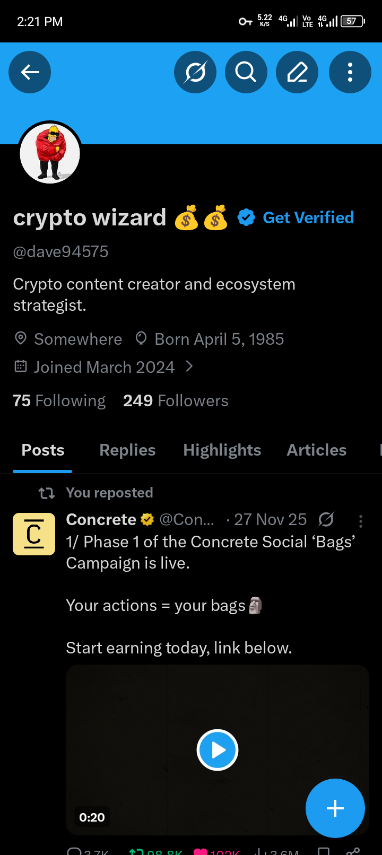The image size is (382, 855).
Task: Tap the search magnifier icon
Action: point(246,72)
